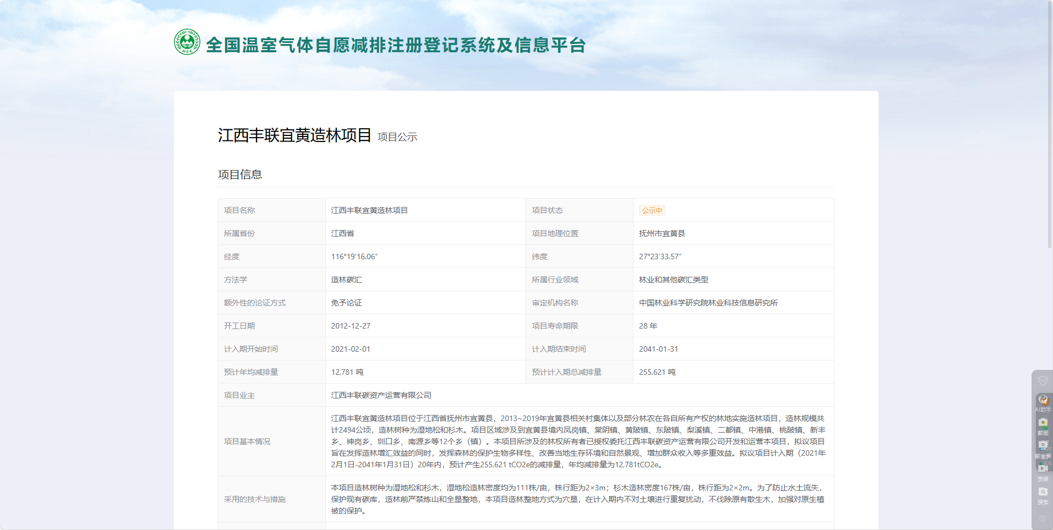
Task: Open the 搜索 search icon in sidebar
Action: coord(1043,493)
